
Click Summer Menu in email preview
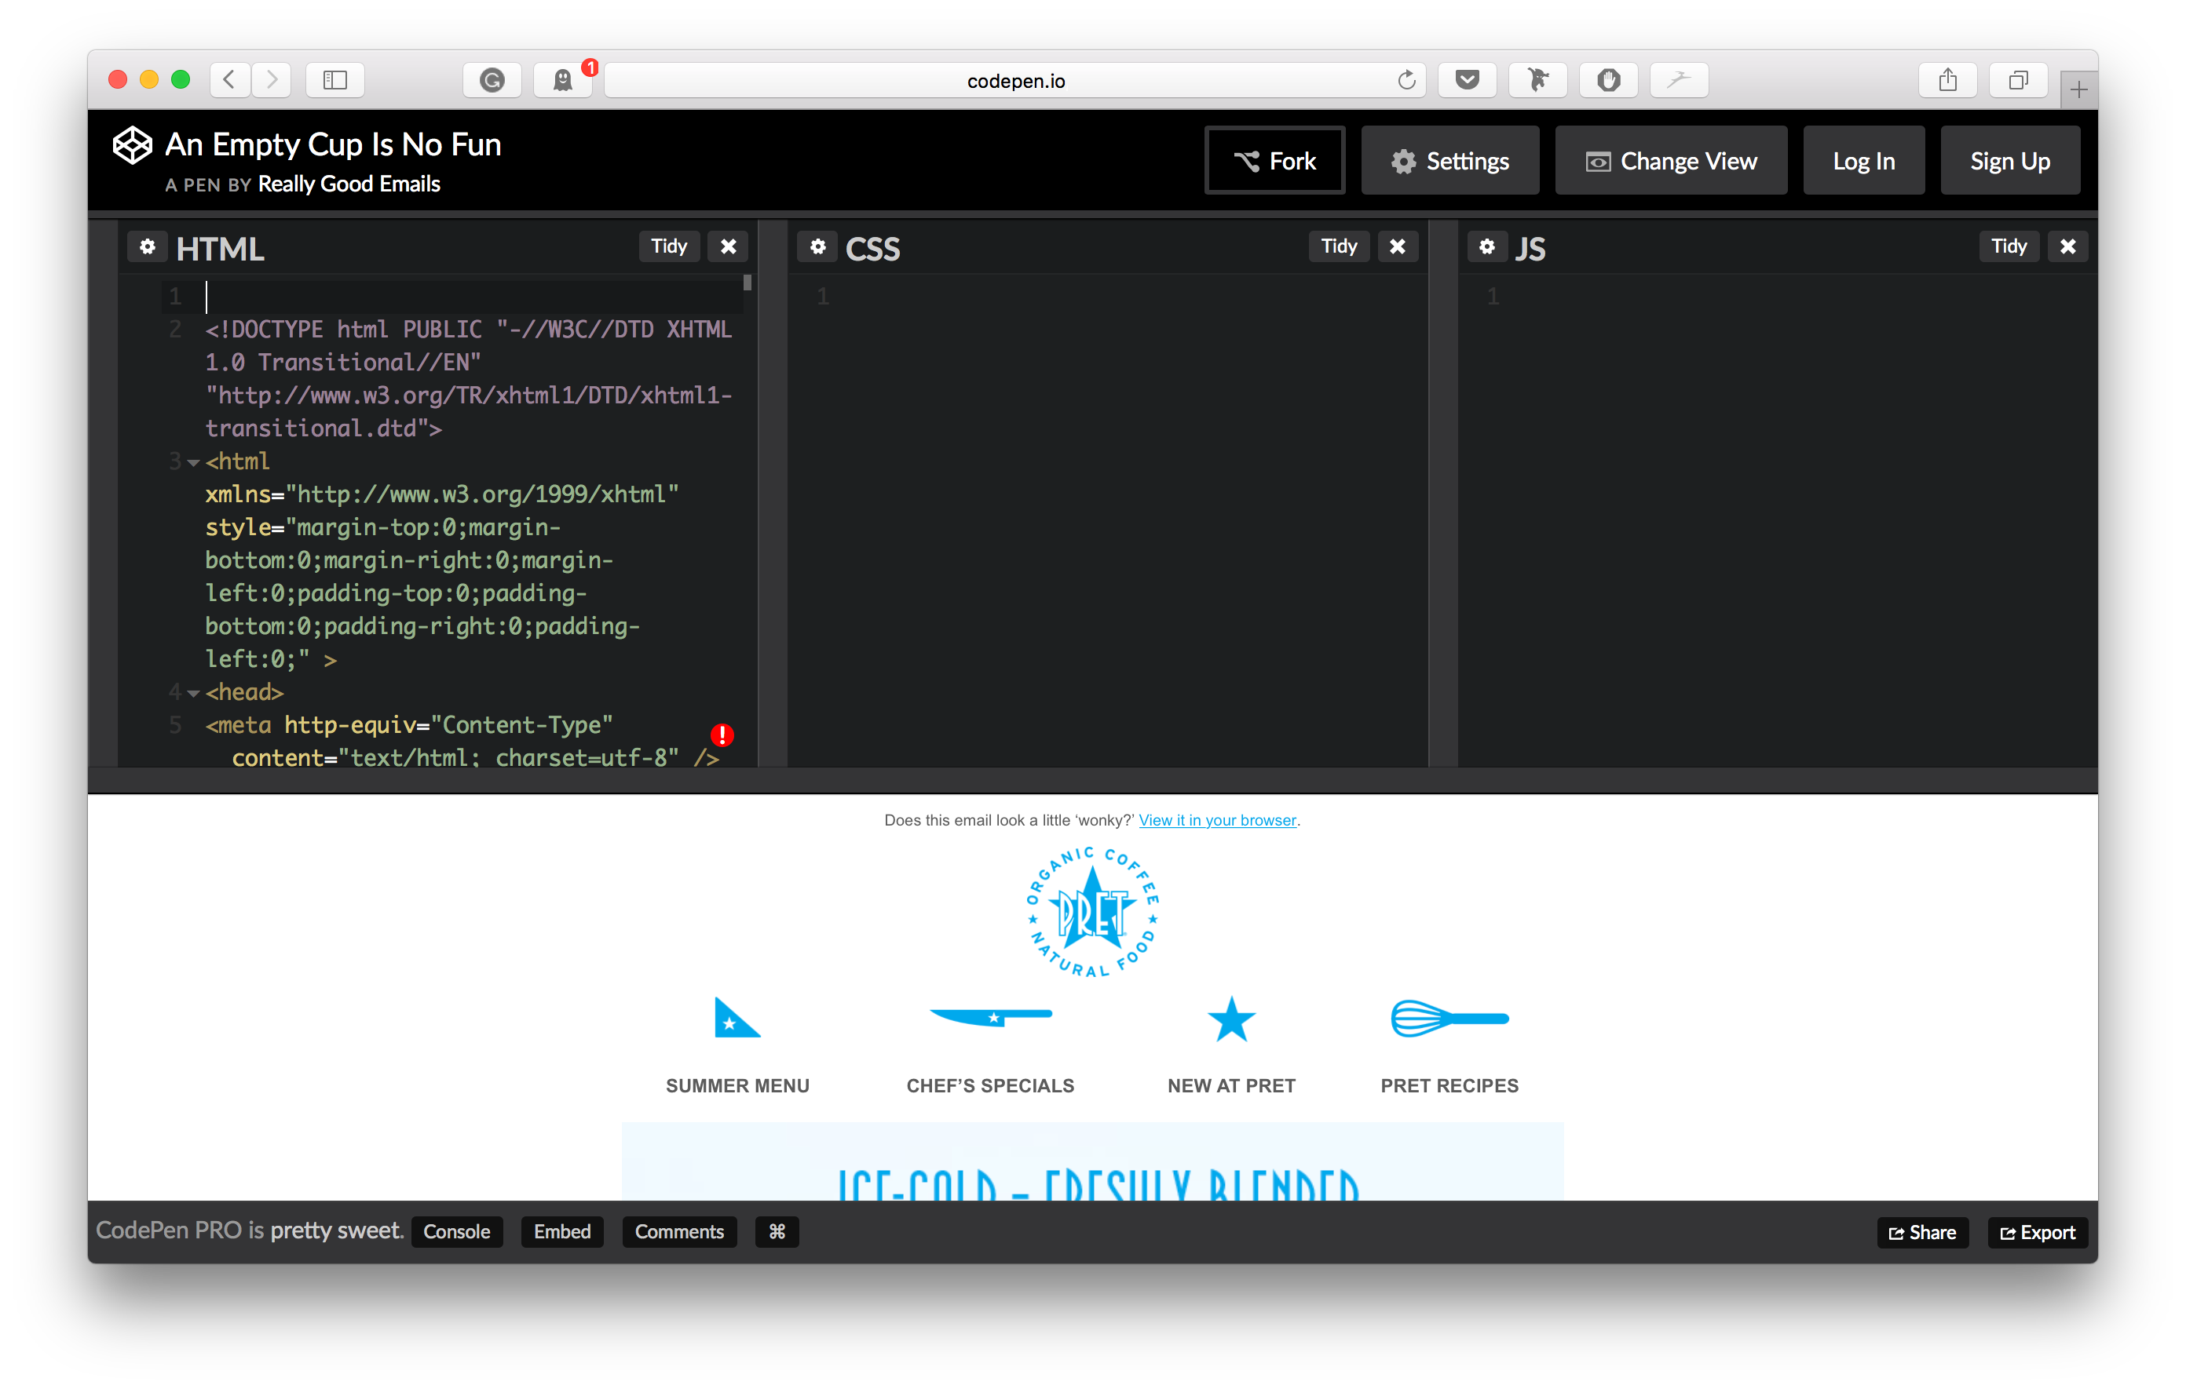click(737, 1085)
